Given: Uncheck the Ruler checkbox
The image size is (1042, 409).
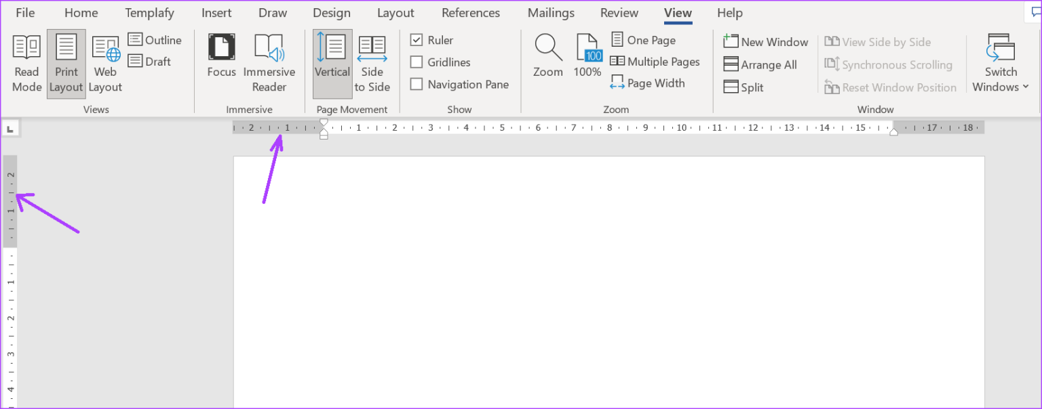Looking at the screenshot, I should point(417,40).
